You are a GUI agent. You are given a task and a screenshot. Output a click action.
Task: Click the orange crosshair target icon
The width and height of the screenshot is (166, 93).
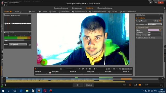click(130, 85)
